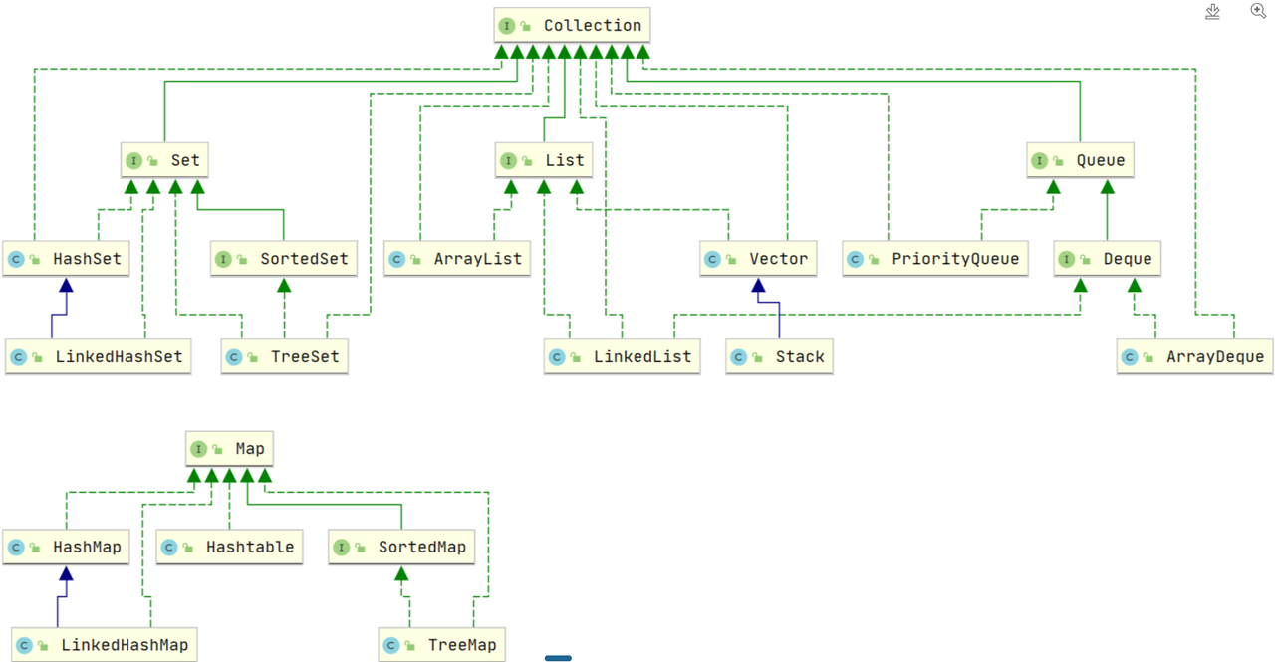Click the class icon in PriorityQueue node
The width and height of the screenshot is (1275, 662).
(855, 259)
